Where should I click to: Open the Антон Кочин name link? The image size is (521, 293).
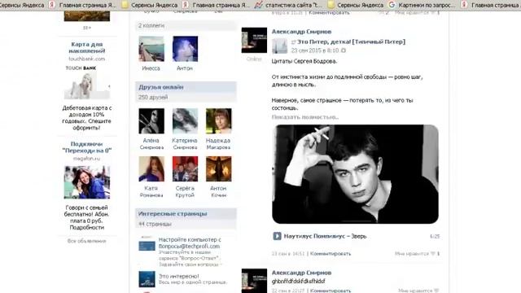(x=218, y=192)
